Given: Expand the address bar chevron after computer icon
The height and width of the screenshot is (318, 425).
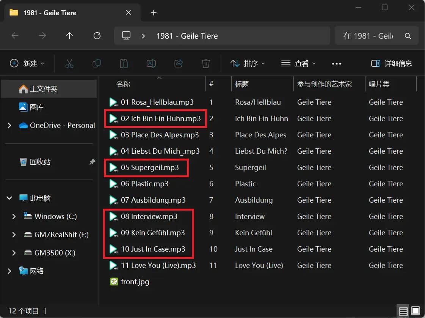Looking at the screenshot, I should coord(143,36).
